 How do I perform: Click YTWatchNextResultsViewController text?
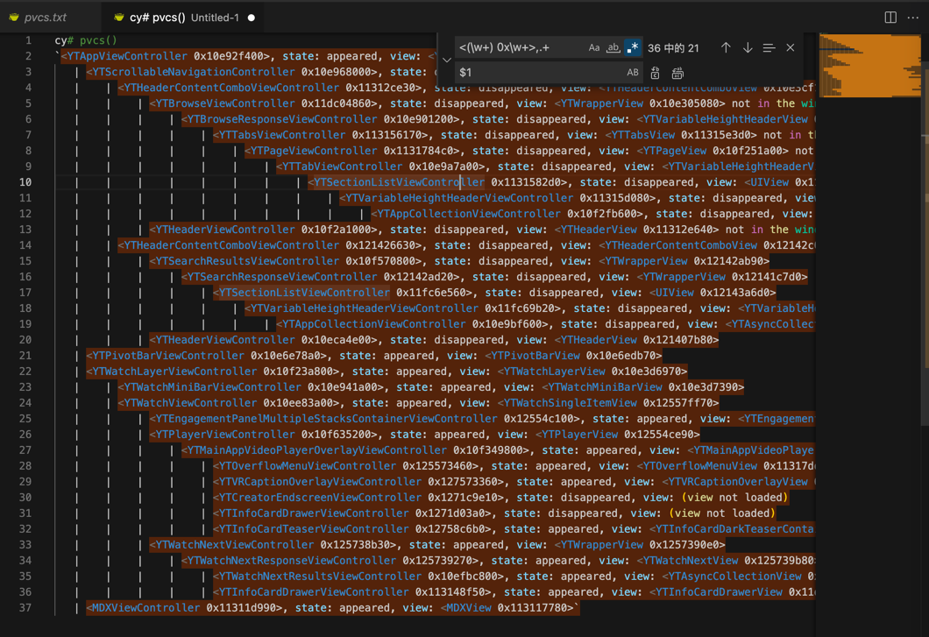click(320, 576)
